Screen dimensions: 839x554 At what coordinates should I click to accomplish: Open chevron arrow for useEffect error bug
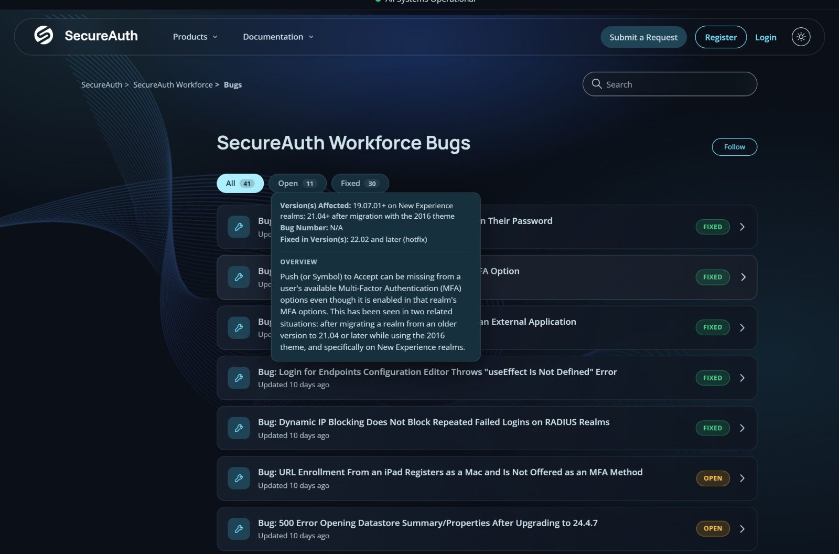click(x=742, y=378)
